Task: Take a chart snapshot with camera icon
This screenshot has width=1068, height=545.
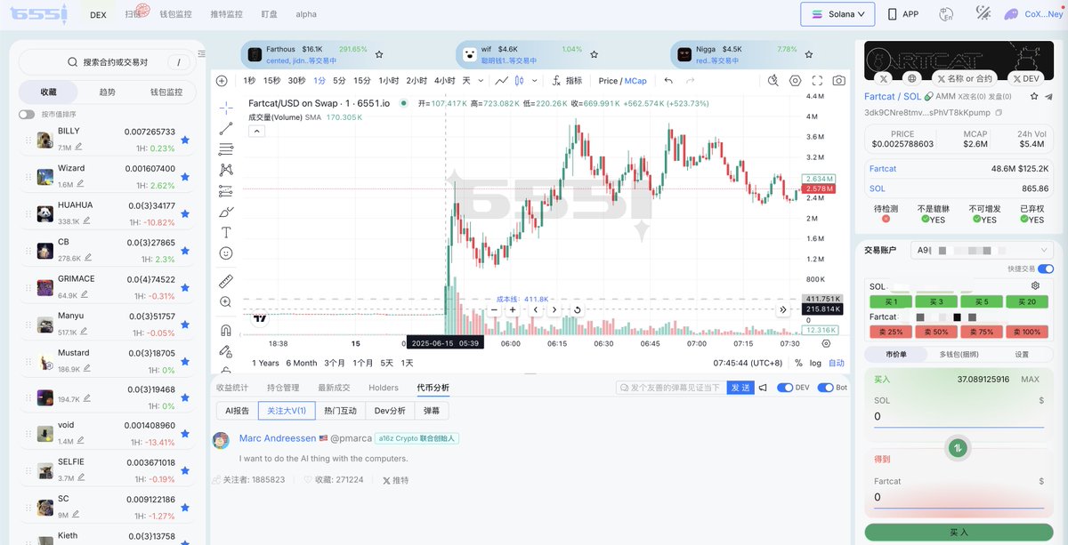Action: click(x=838, y=80)
